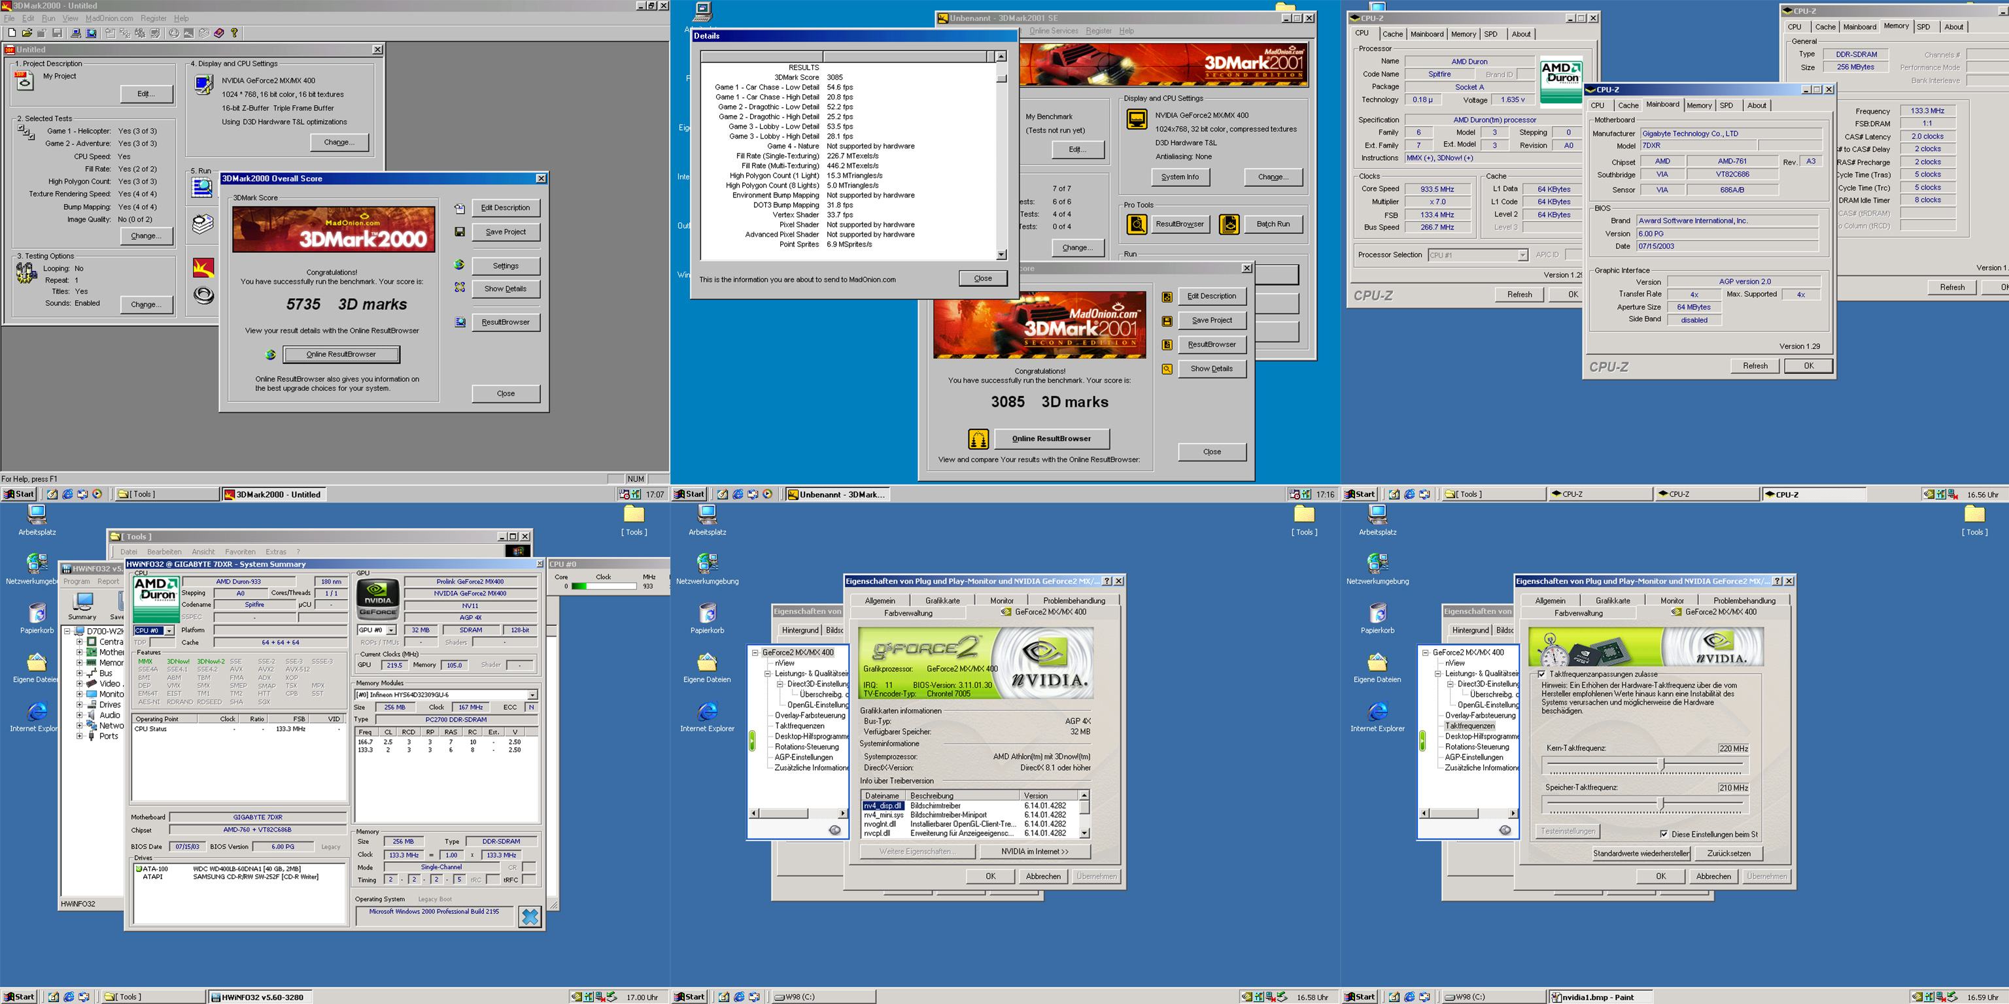The width and height of the screenshot is (2009, 1004).
Task: Click the purple help book toolbar icon
Action: click(x=219, y=33)
